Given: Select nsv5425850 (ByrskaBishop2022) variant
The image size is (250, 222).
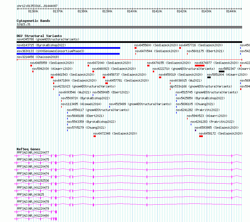Looking at the screenshot, I should pyautogui.click(x=200, y=98).
